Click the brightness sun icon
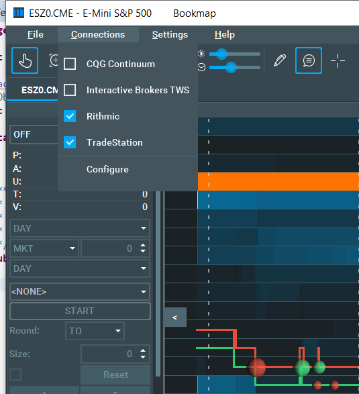 (x=201, y=54)
